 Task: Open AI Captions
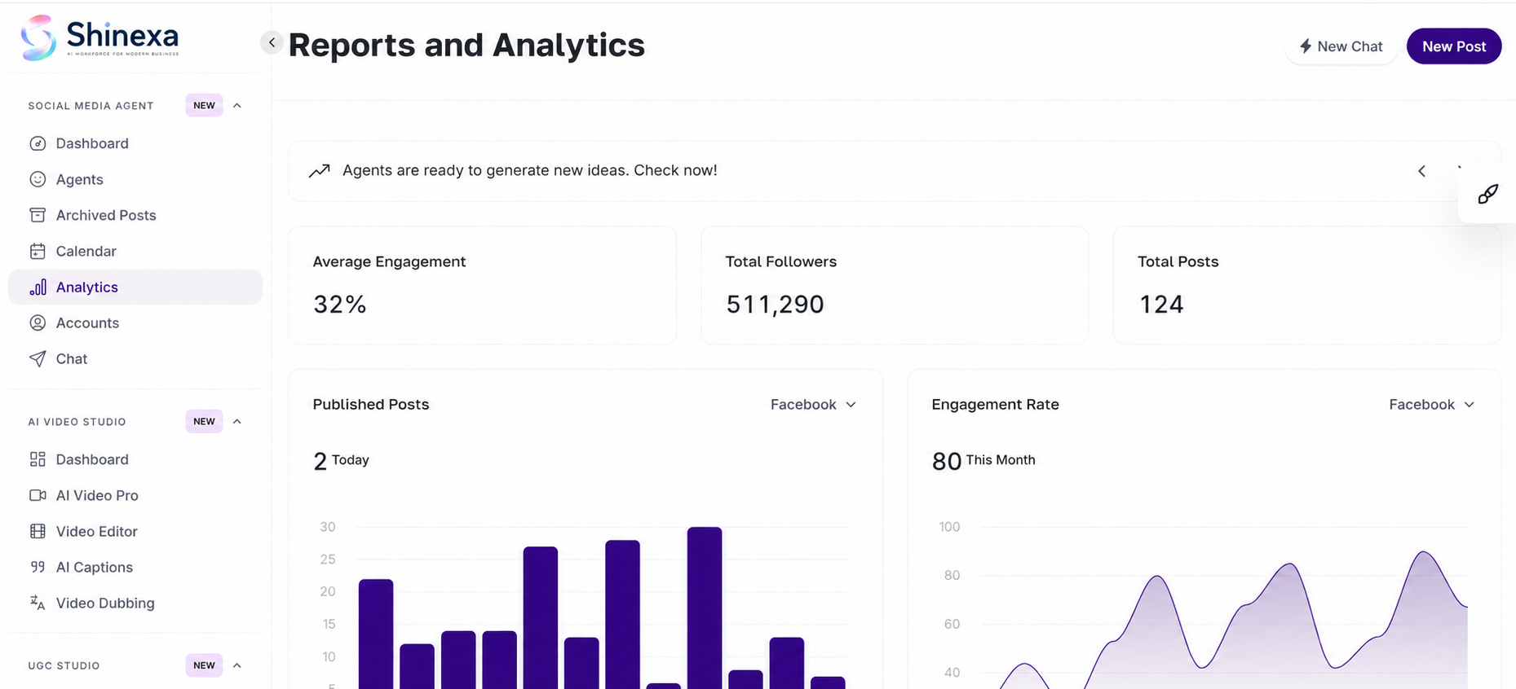tap(135, 567)
